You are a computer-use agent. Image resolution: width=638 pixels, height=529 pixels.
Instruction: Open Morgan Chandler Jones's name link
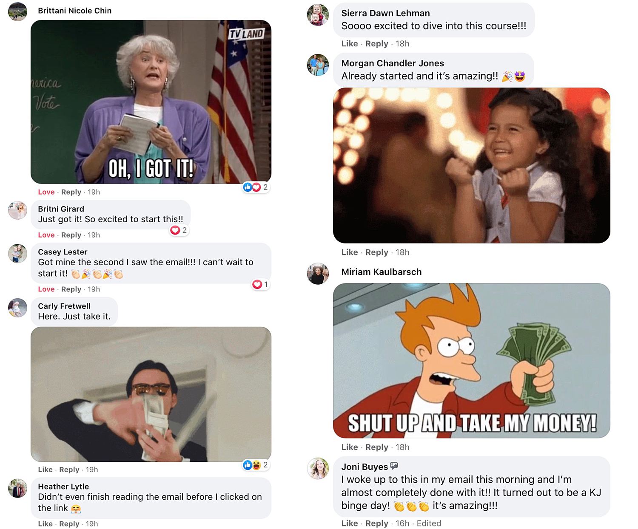coord(392,63)
